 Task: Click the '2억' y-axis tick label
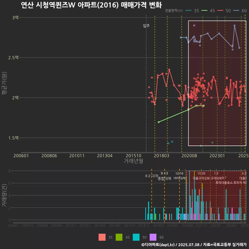click(x=15, y=98)
